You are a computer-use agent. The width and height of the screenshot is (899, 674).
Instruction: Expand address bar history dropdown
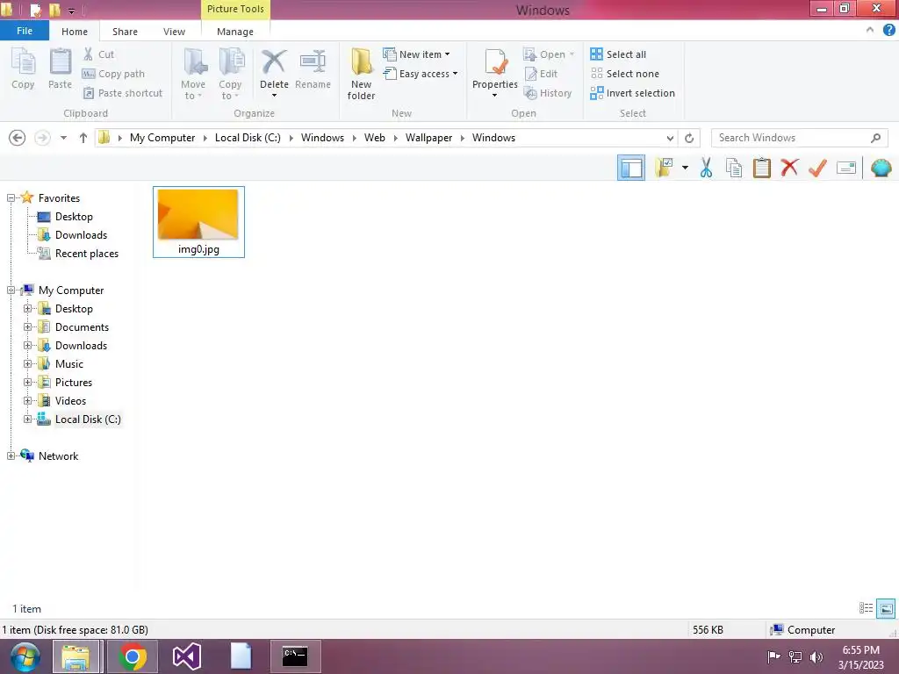click(x=670, y=138)
